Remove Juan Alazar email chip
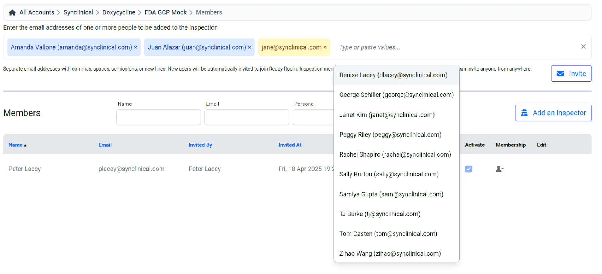 (x=249, y=47)
